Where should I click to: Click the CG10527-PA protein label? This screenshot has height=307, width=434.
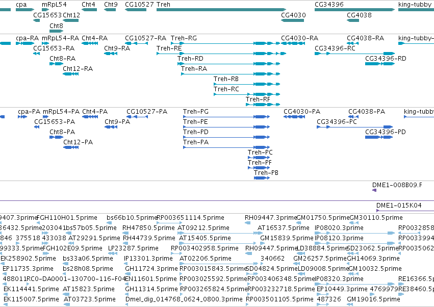pyautogui.click(x=147, y=112)
